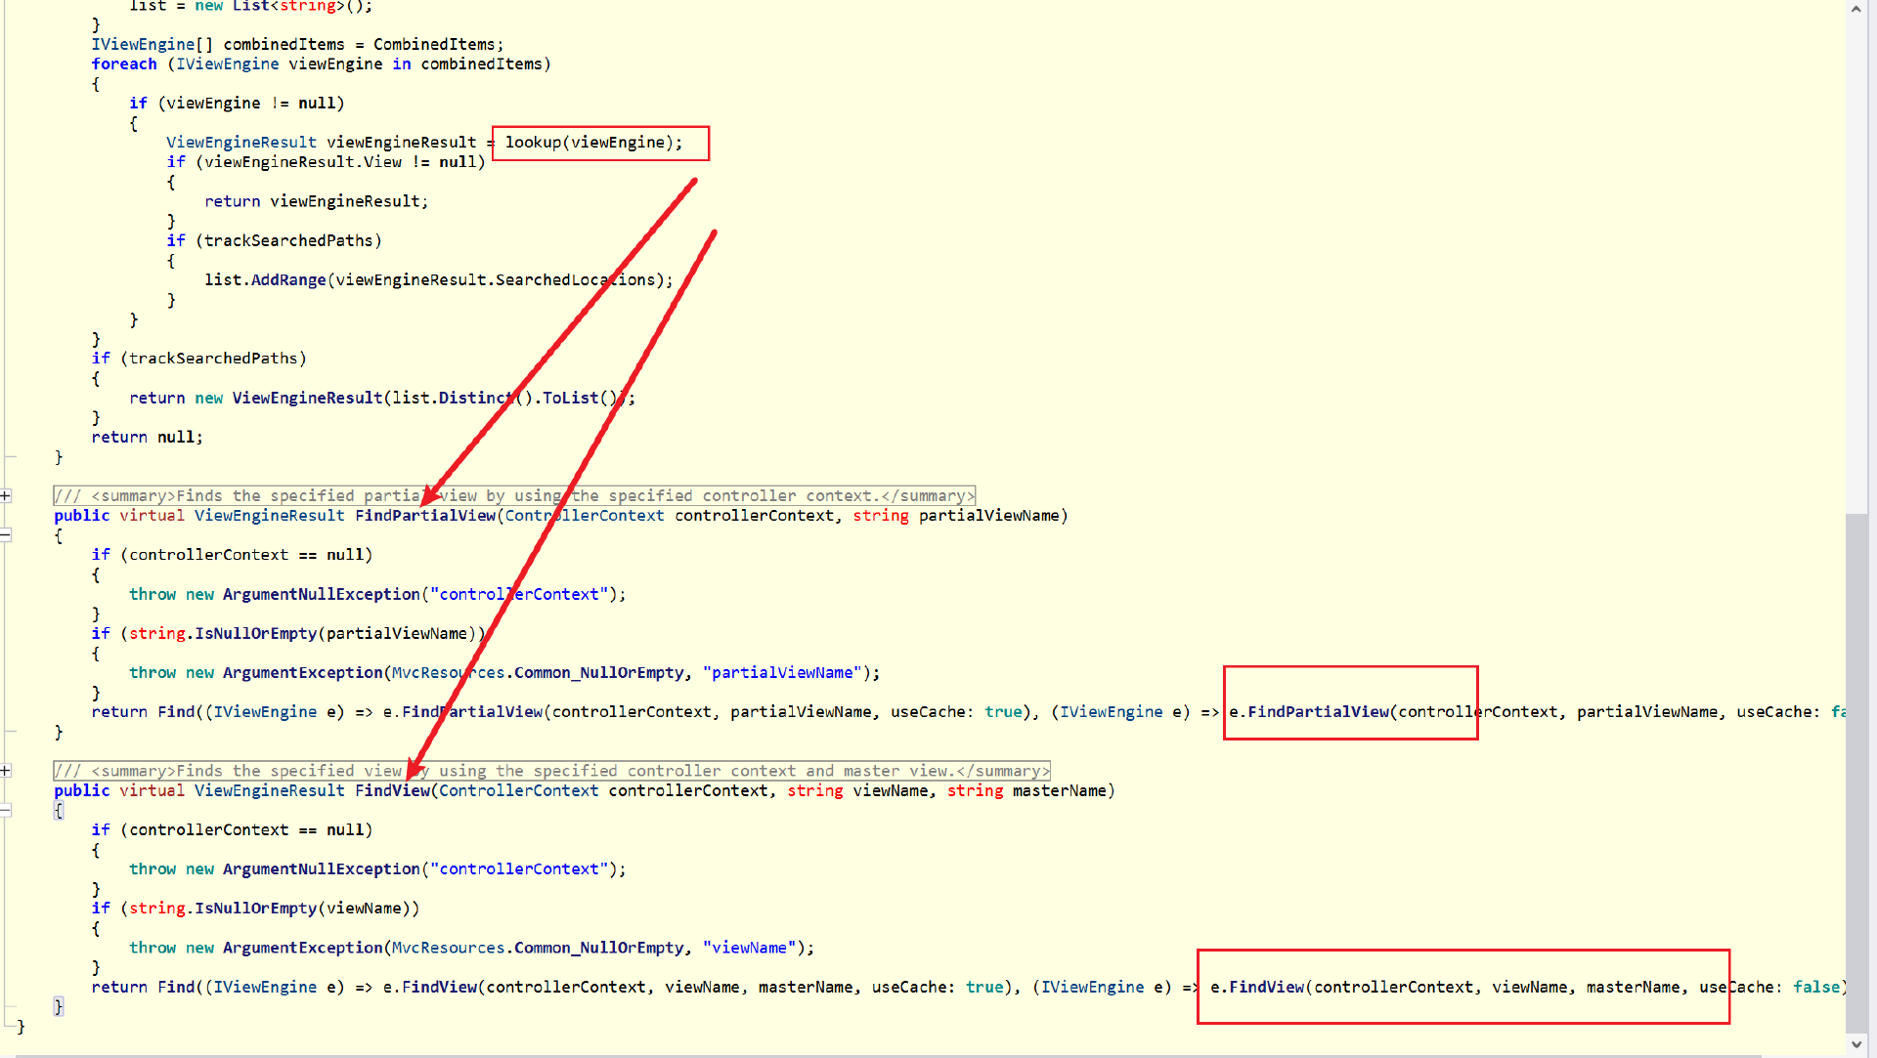Click the "viewName" string literal
This screenshot has height=1058, width=1877.
click(749, 949)
